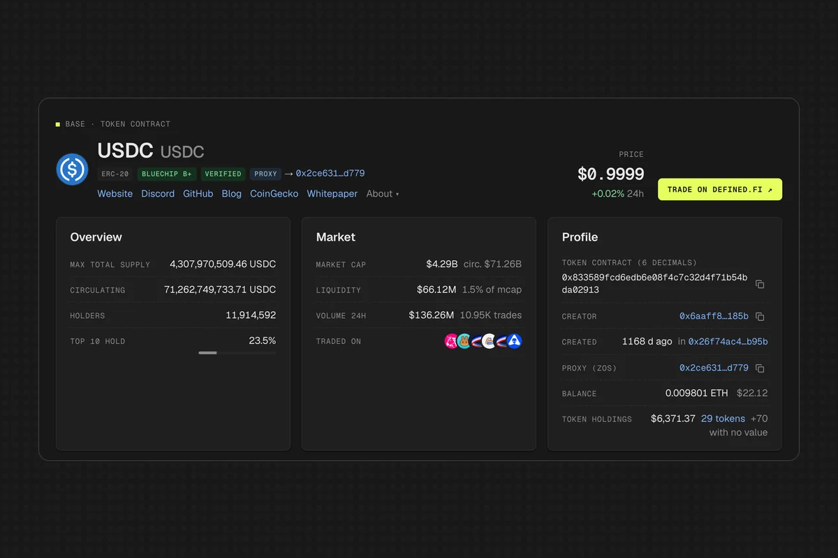
Task: Open the Whitepaper link
Action: [x=332, y=194]
